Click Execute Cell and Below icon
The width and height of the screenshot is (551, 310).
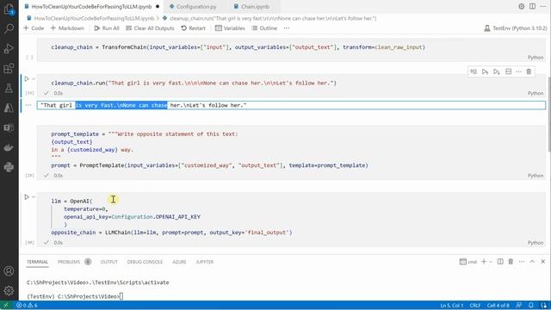[496, 71]
